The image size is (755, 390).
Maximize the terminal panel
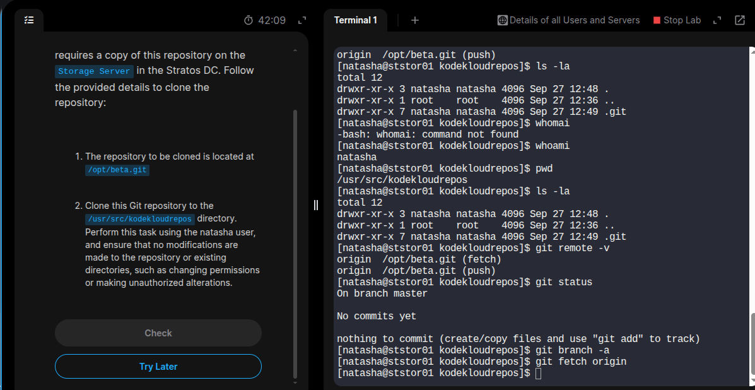[717, 20]
